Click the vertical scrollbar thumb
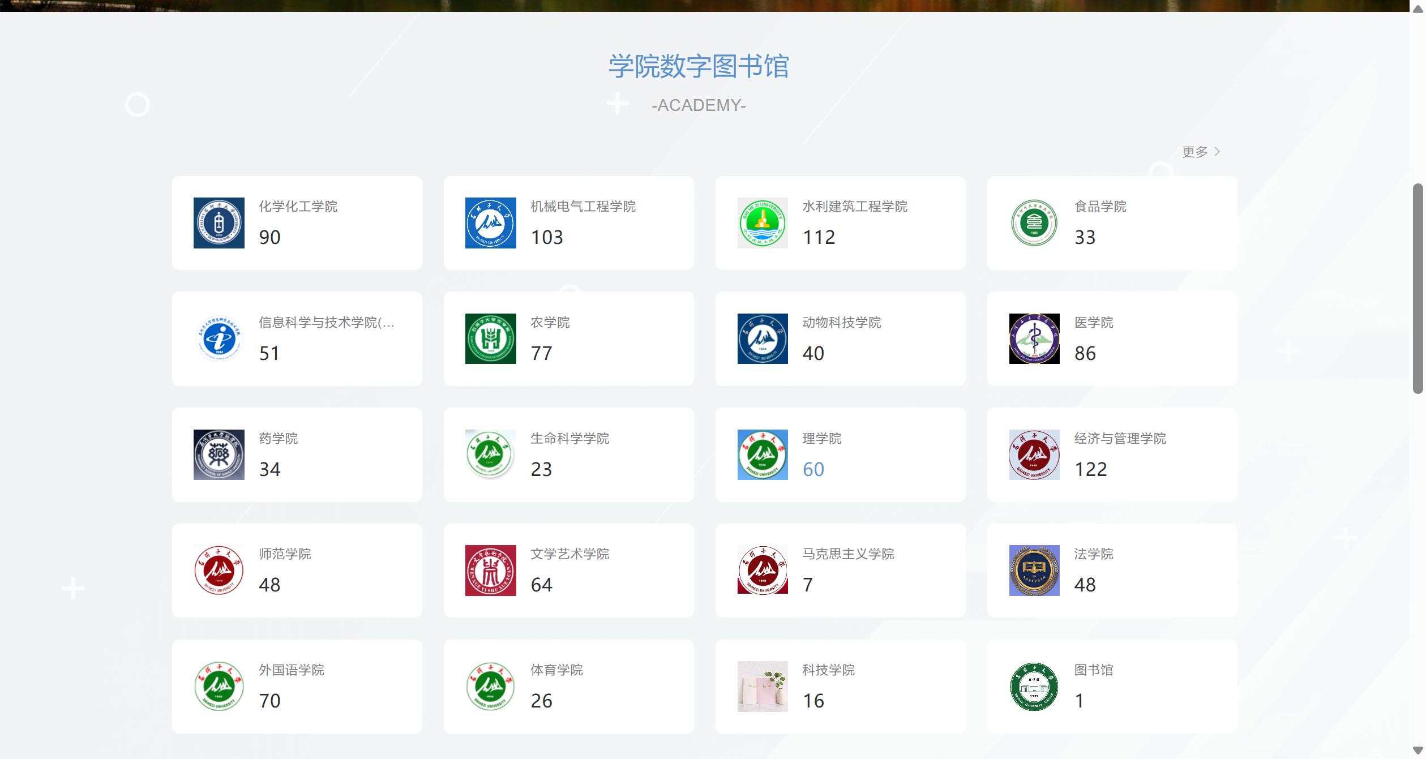The height and width of the screenshot is (759, 1426). 1418,289
